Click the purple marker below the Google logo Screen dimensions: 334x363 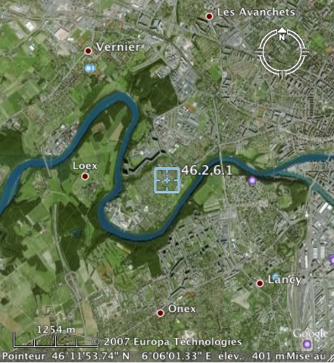307,344
